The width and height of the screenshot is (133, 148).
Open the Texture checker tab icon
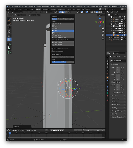[x=108, y=100]
